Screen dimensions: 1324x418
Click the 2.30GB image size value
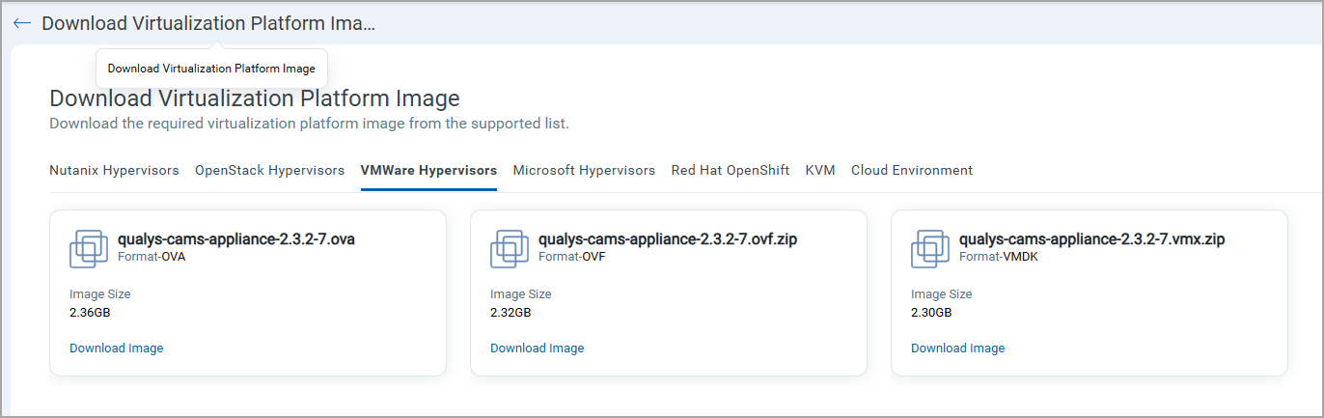point(931,313)
